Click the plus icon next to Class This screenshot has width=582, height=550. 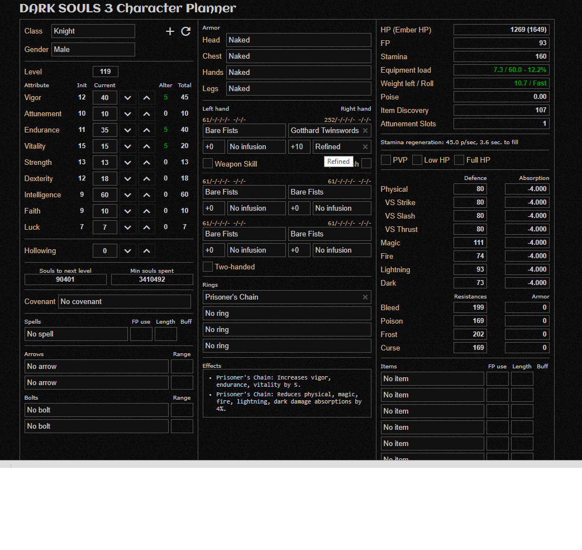[x=170, y=31]
